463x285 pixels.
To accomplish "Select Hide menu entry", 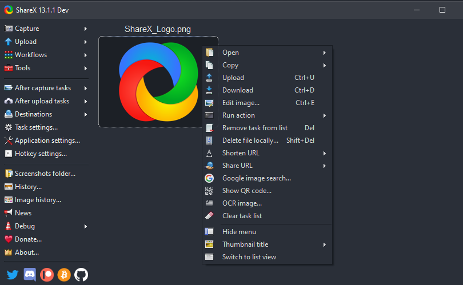I will coord(268,232).
